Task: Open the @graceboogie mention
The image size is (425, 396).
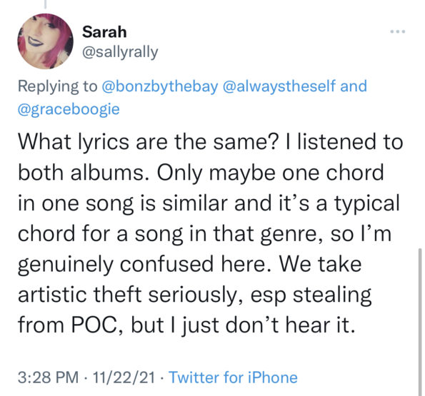Action: (69, 110)
